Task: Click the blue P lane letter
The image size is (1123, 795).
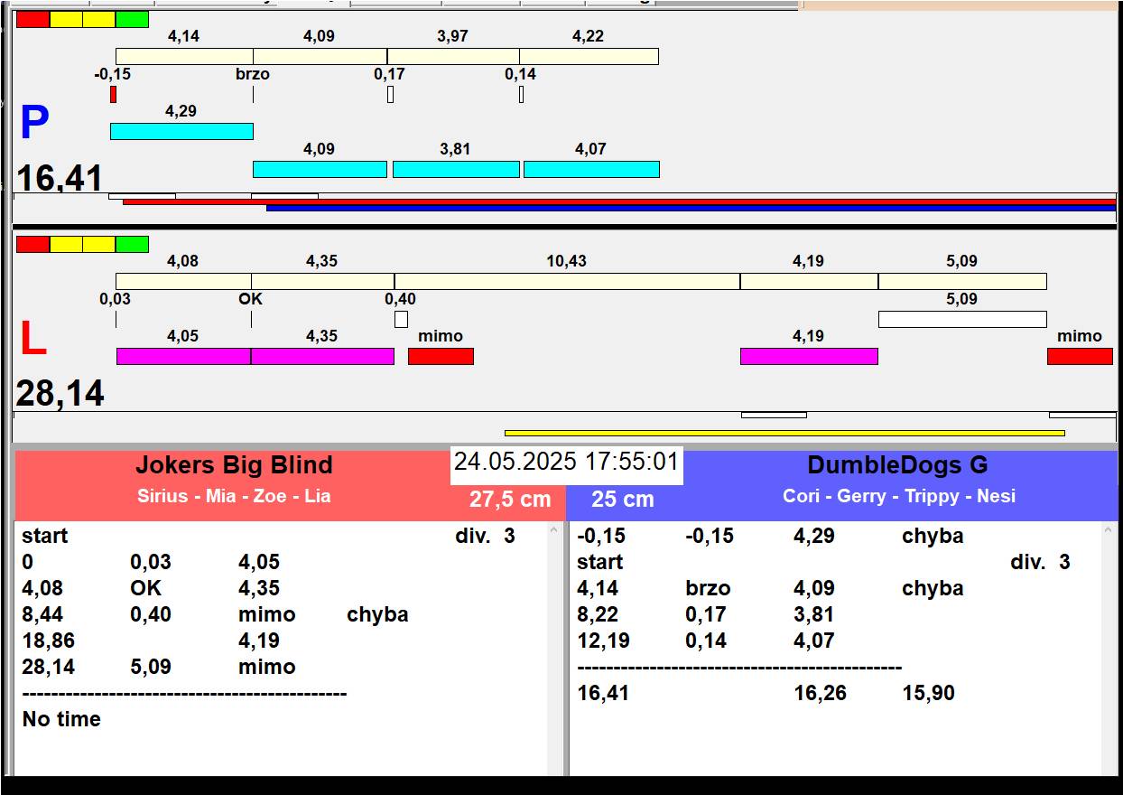Action: coord(34,123)
